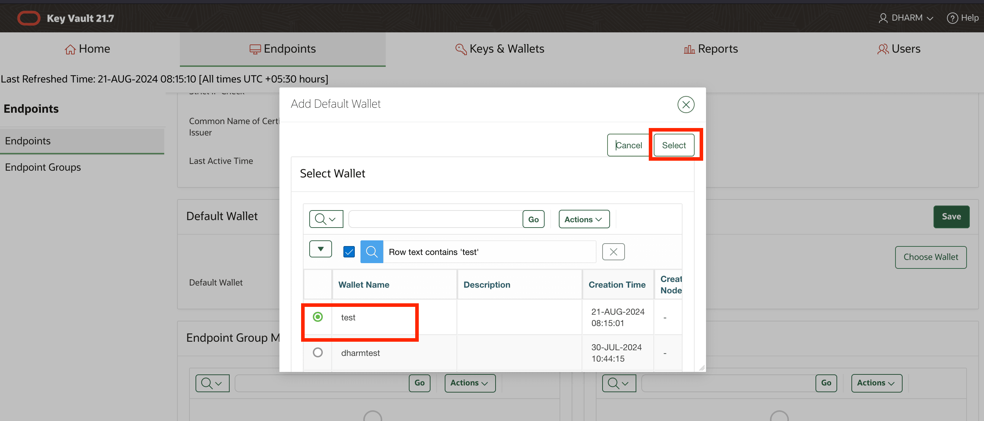Switch to Endpoint Groups in sidebar
Screen dimensions: 984x421
click(x=43, y=167)
